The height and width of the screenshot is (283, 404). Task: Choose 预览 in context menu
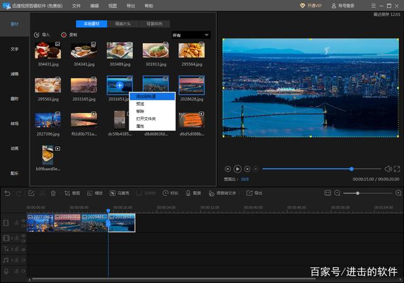(152, 104)
